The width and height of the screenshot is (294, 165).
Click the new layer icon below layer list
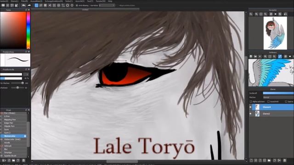point(251,160)
